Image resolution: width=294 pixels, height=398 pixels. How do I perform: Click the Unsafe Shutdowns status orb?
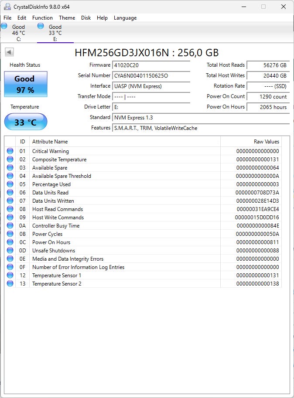(10, 251)
